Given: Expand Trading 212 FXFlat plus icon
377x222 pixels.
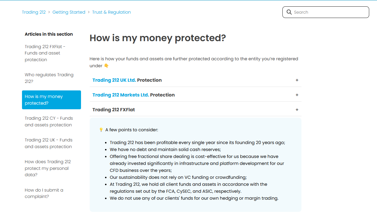Looking at the screenshot, I should [297, 110].
